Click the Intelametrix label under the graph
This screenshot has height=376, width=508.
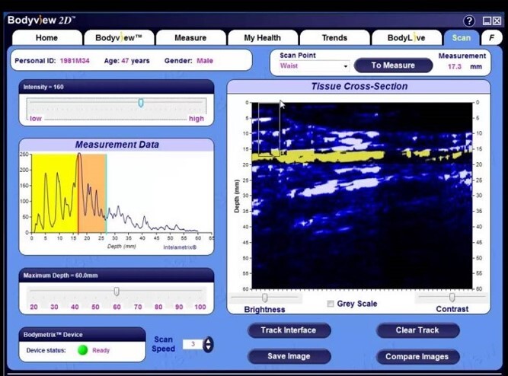click(x=180, y=247)
